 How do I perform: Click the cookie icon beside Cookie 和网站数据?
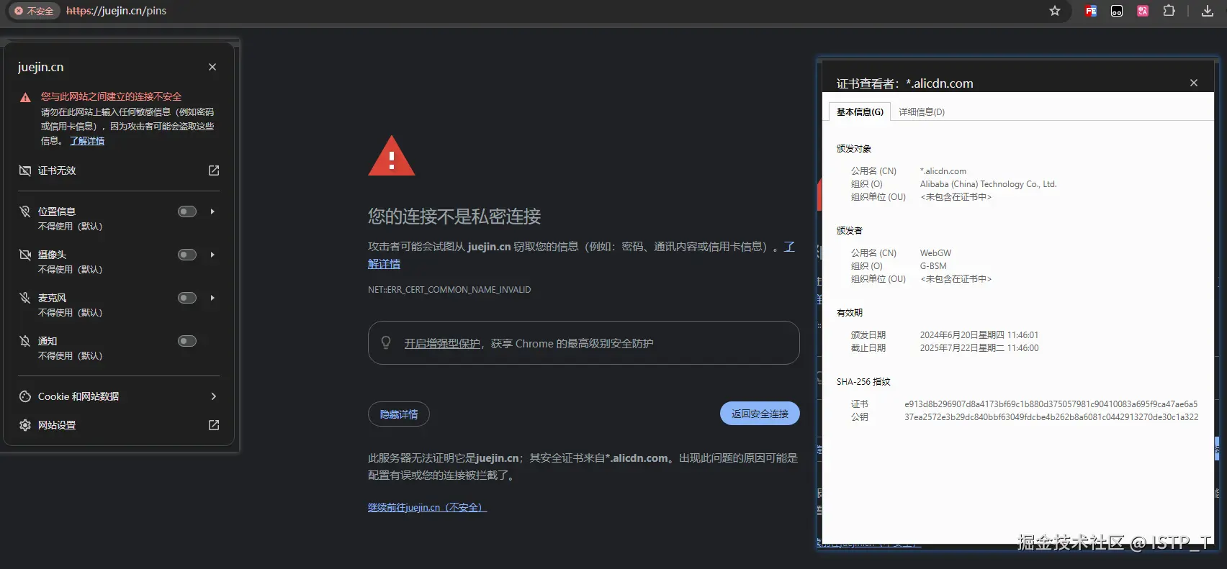point(25,396)
